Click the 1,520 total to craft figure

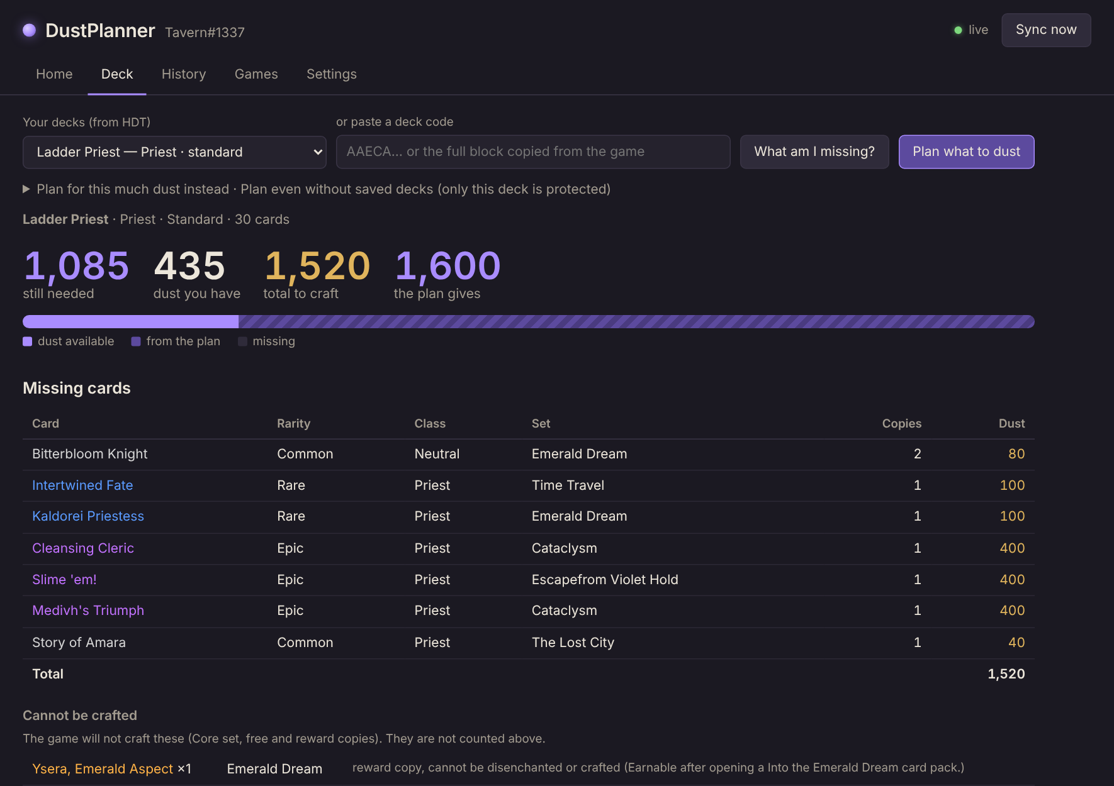click(x=317, y=266)
